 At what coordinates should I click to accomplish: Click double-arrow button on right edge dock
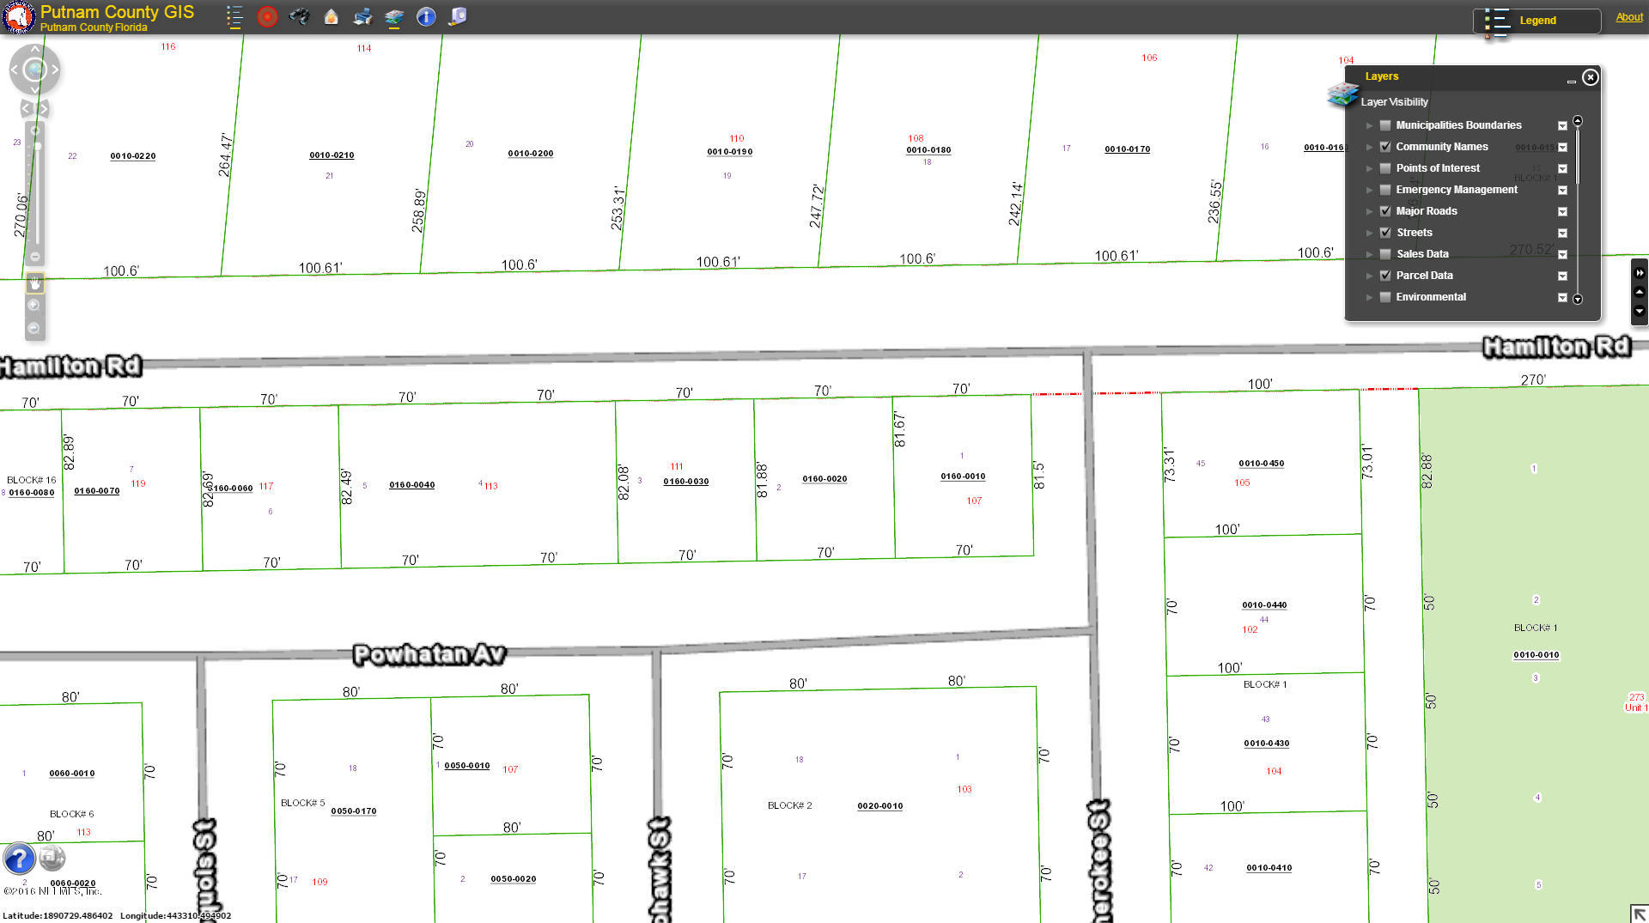(1640, 273)
